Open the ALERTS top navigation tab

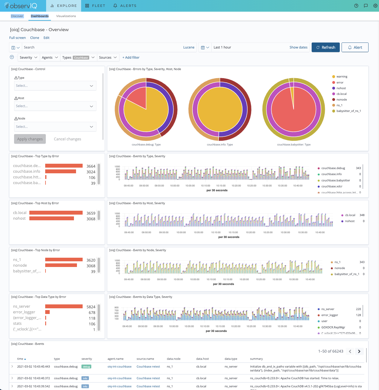[x=125, y=6]
